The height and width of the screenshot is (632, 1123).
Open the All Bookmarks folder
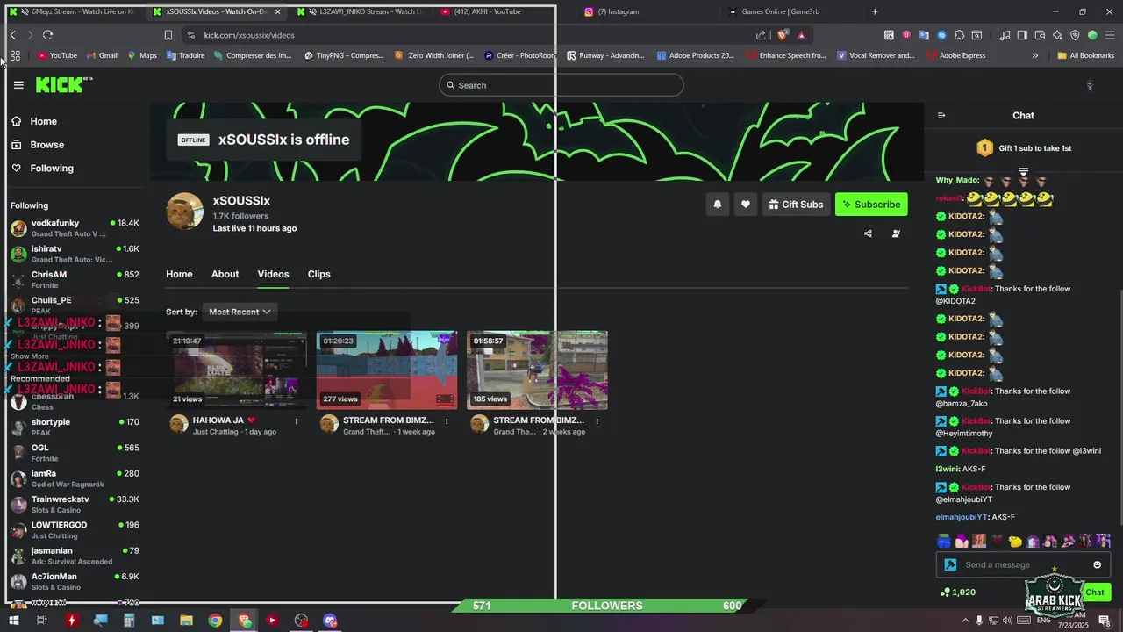1086,55
